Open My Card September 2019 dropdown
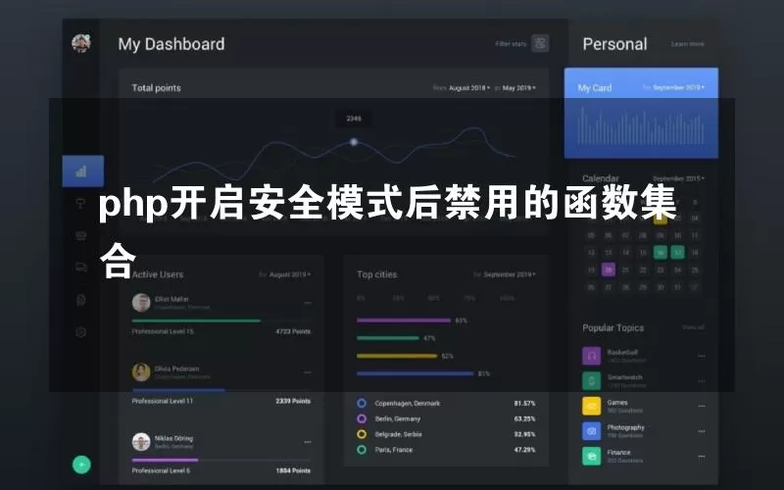 pos(678,87)
